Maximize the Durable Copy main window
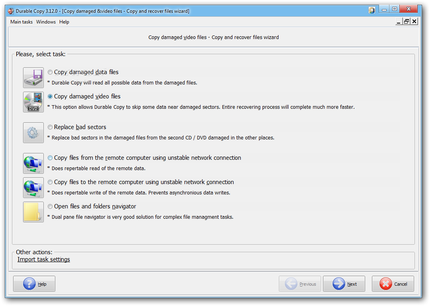430x306 pixels. (395, 9)
